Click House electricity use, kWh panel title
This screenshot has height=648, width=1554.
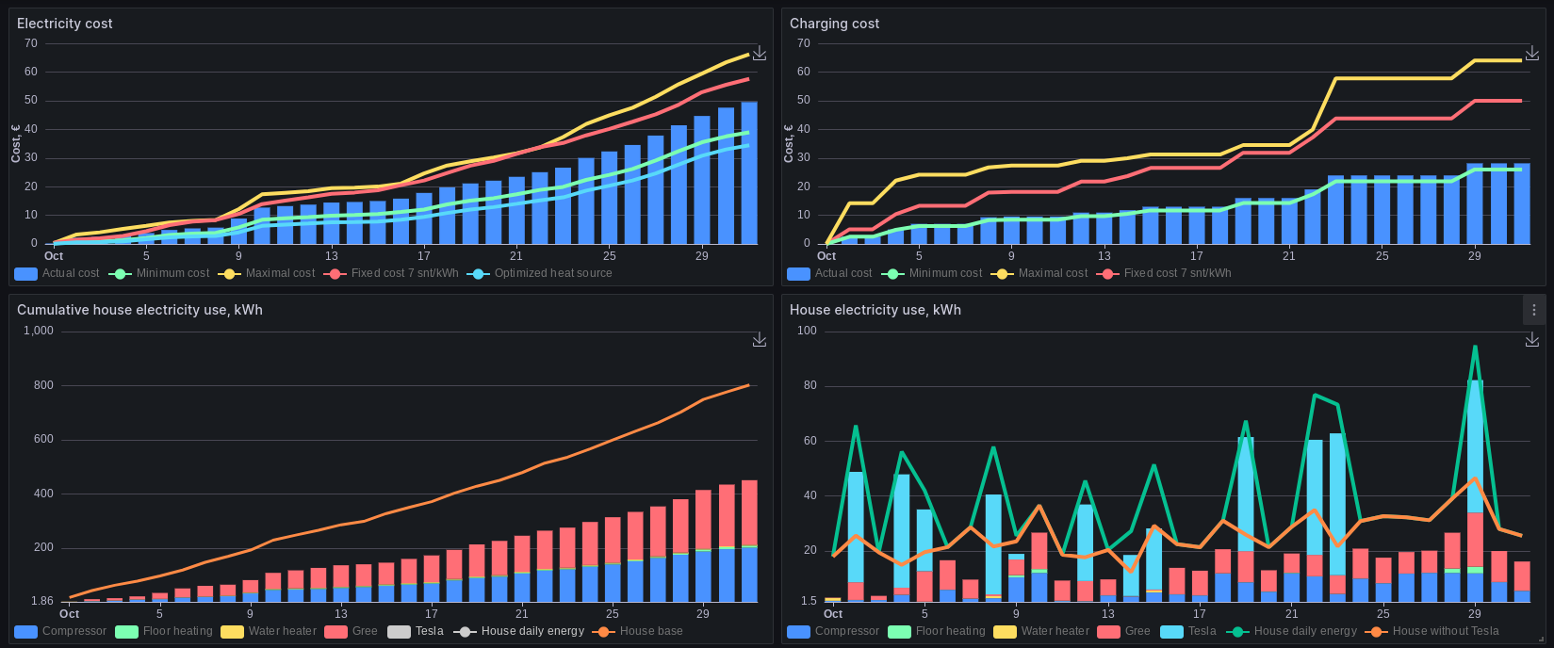pos(875,310)
